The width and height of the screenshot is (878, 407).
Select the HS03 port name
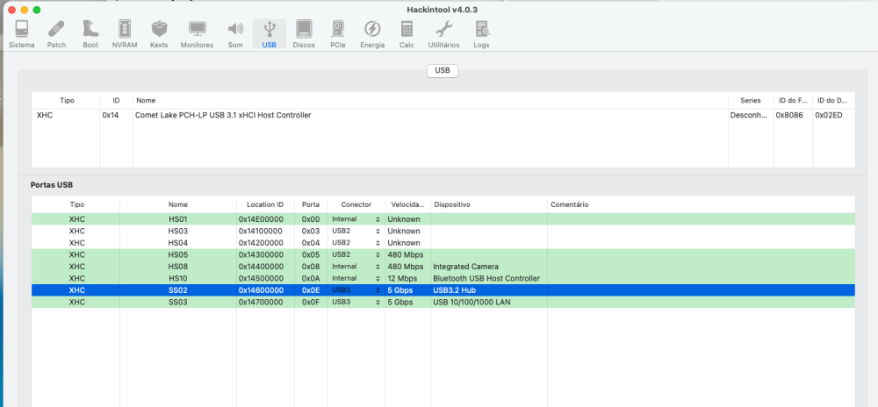(178, 231)
